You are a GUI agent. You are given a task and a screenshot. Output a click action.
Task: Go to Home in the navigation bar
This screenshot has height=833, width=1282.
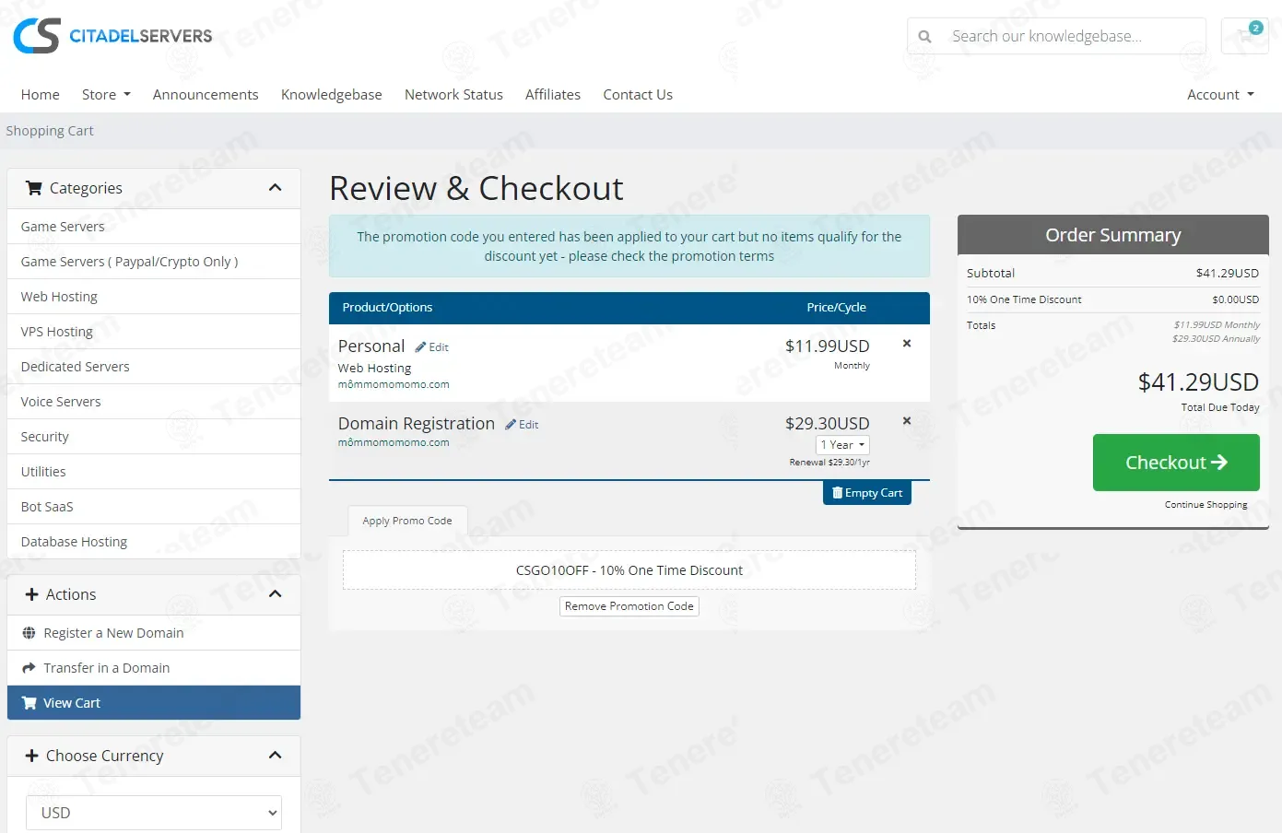[41, 95]
